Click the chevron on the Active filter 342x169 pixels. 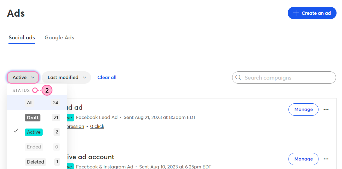point(33,78)
